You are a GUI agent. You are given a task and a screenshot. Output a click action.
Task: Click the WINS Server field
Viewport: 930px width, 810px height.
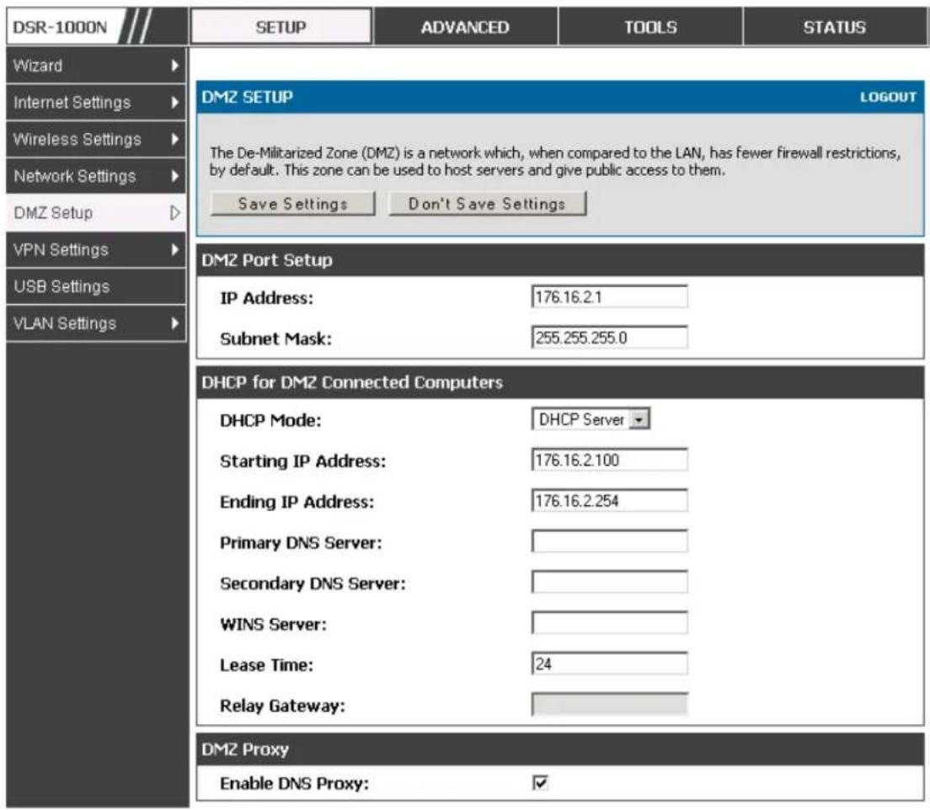(x=610, y=623)
